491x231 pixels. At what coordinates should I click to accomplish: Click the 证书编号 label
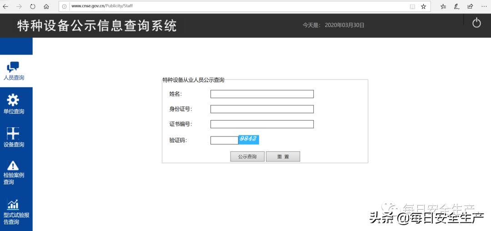click(180, 124)
